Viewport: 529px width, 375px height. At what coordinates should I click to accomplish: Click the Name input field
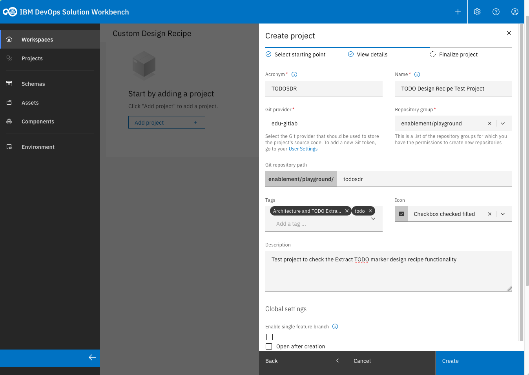[x=453, y=89]
